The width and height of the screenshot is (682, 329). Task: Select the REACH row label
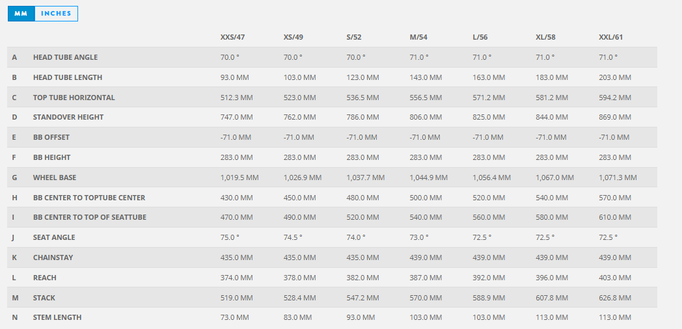click(45, 278)
